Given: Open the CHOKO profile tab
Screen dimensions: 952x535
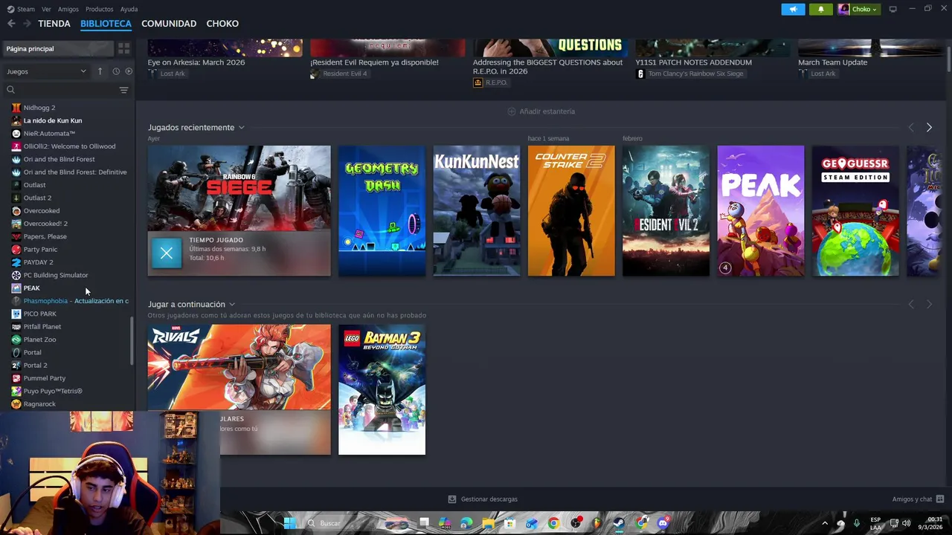Looking at the screenshot, I should coord(222,24).
